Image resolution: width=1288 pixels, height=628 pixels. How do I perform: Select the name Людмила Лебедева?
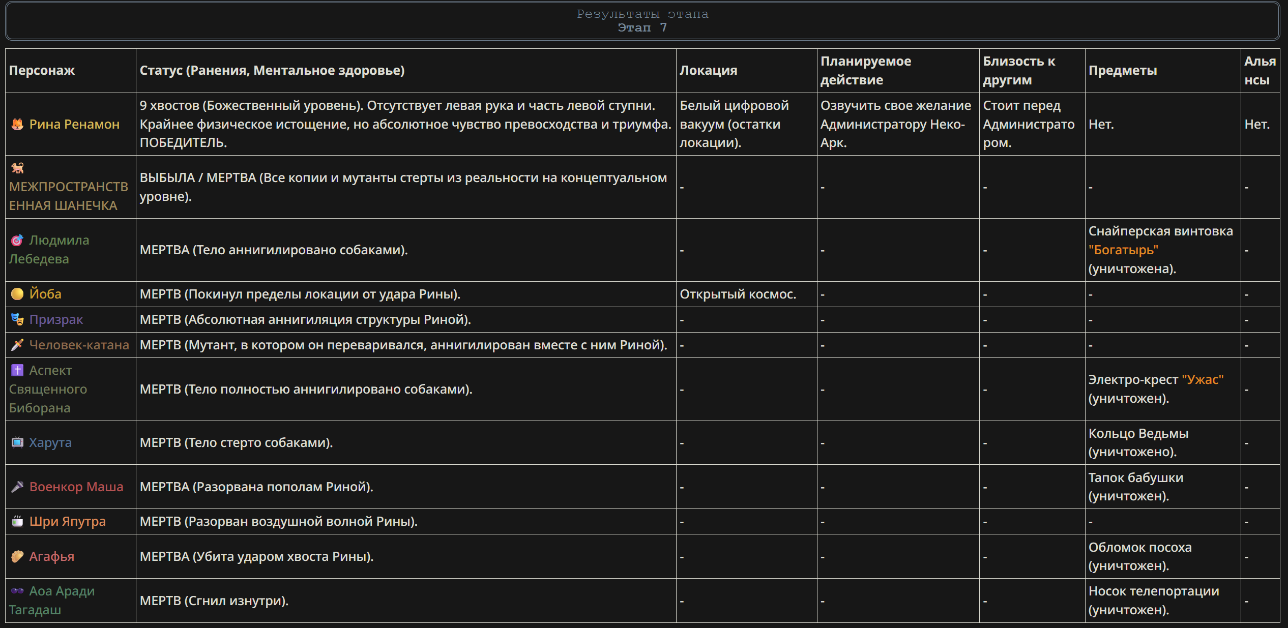coord(49,250)
